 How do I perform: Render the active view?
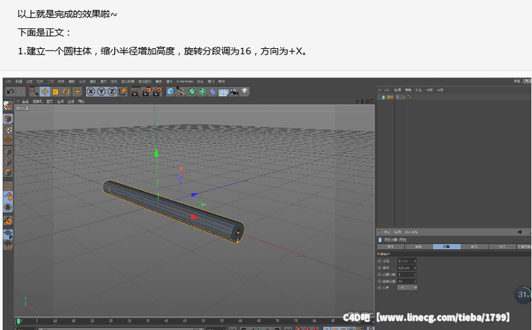[x=135, y=92]
